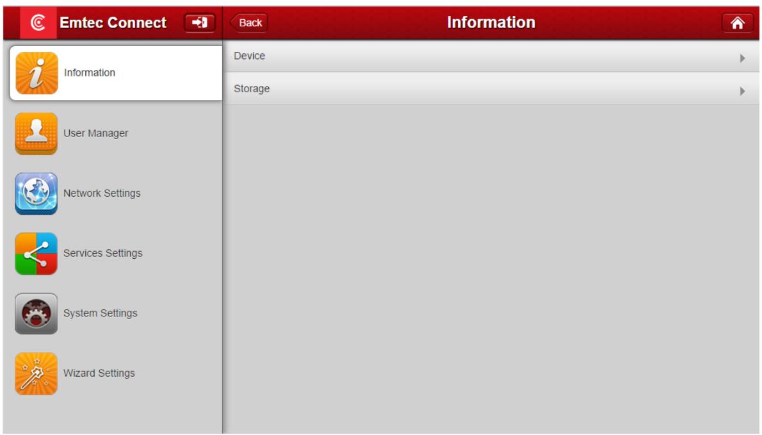Click the orange Information icon

click(37, 73)
